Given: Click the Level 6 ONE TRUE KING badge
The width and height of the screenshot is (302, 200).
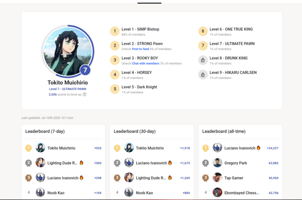Looking at the screenshot, I should click(x=203, y=31).
